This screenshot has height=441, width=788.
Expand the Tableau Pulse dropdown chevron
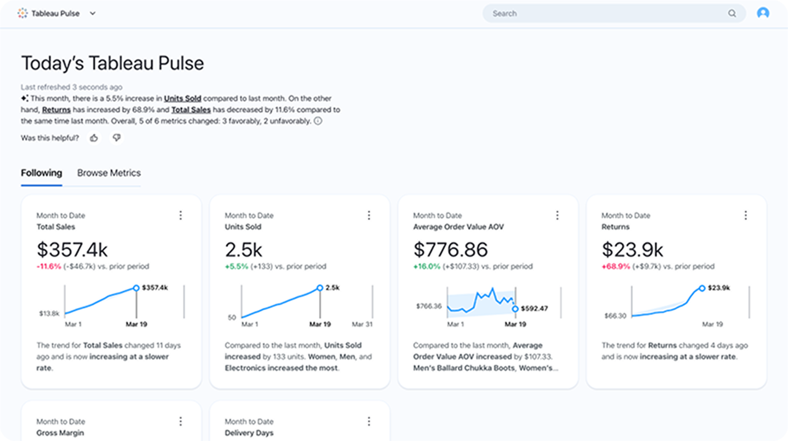tap(93, 13)
